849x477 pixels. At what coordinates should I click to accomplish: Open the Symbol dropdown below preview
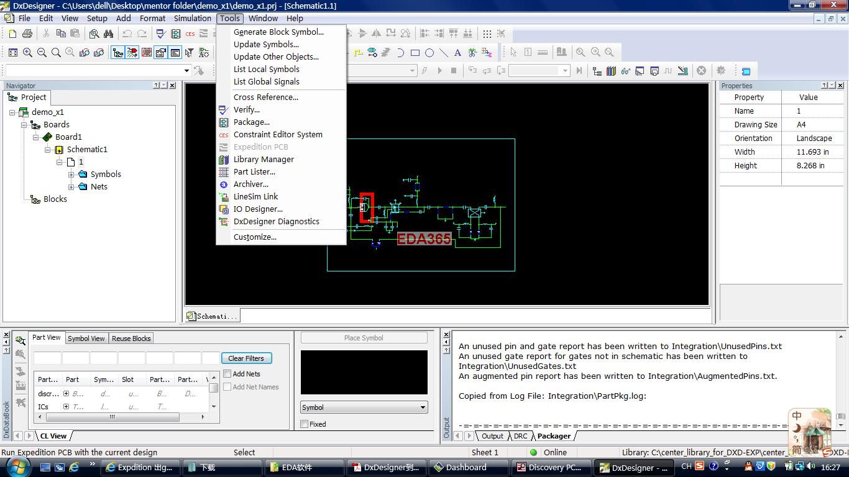(364, 407)
